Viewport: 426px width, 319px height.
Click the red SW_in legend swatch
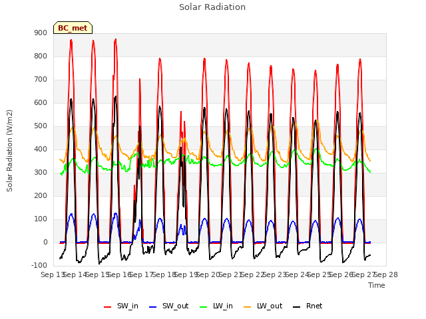pyautogui.click(x=108, y=307)
